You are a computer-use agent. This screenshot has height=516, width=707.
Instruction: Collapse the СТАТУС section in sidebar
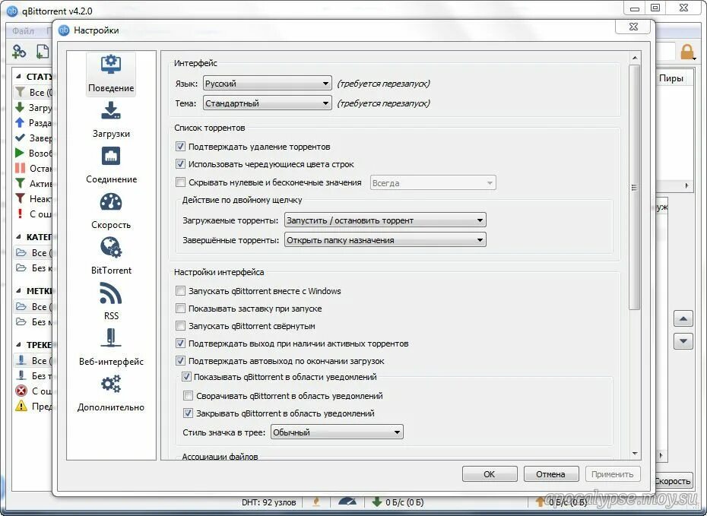pos(18,77)
